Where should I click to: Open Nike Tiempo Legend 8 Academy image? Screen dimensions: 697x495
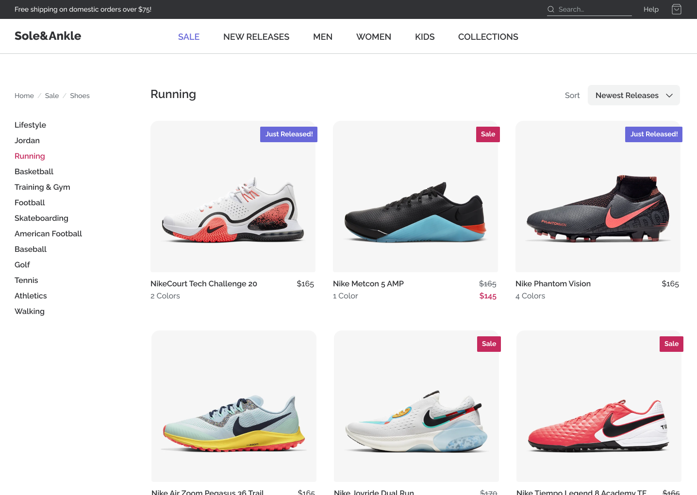coord(599,406)
